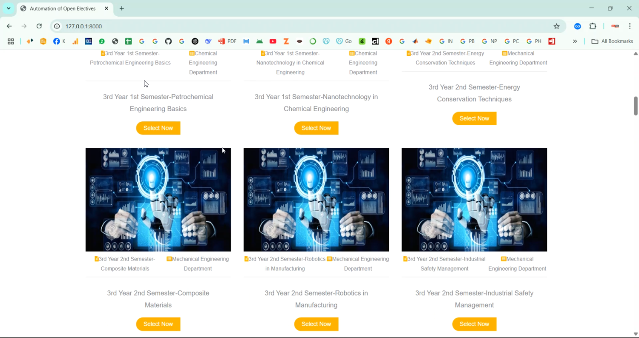Open a new browser tab
The width and height of the screenshot is (639, 338).
coord(122,9)
